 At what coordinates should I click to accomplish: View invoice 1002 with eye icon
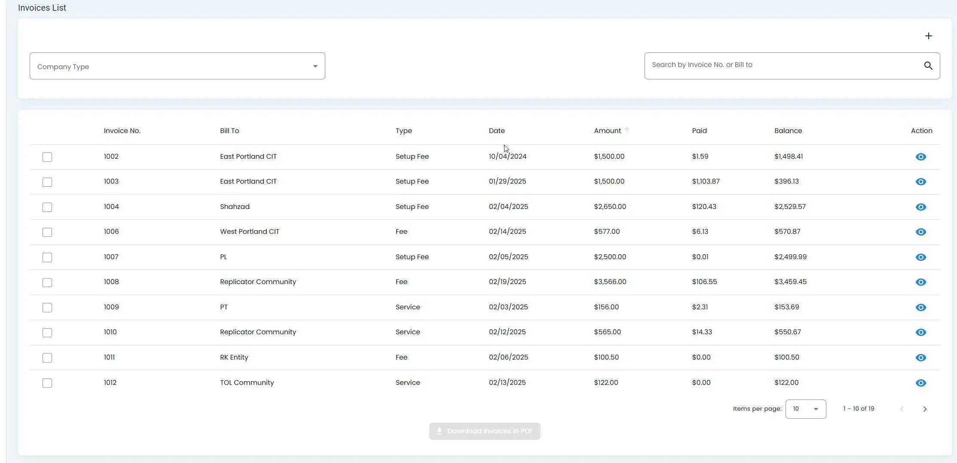tap(920, 157)
